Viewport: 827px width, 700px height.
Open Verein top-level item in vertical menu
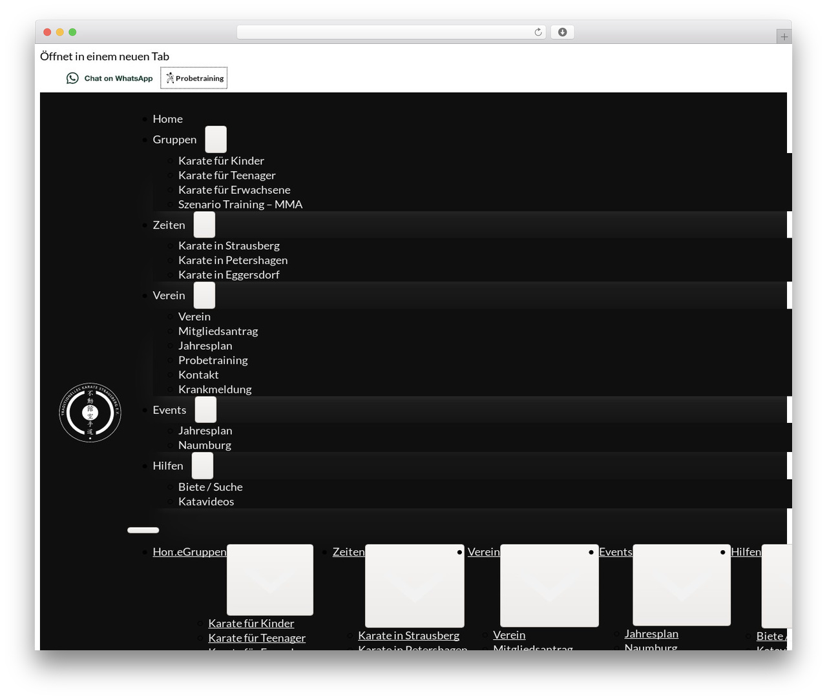169,295
